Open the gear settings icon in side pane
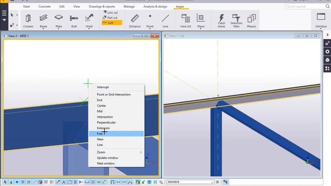Screen dimensions: 331x186 click(327, 52)
